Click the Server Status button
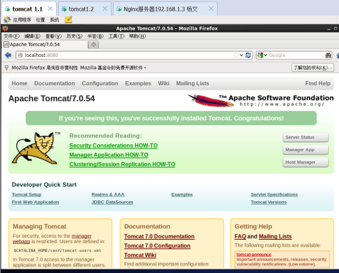 pos(306,138)
